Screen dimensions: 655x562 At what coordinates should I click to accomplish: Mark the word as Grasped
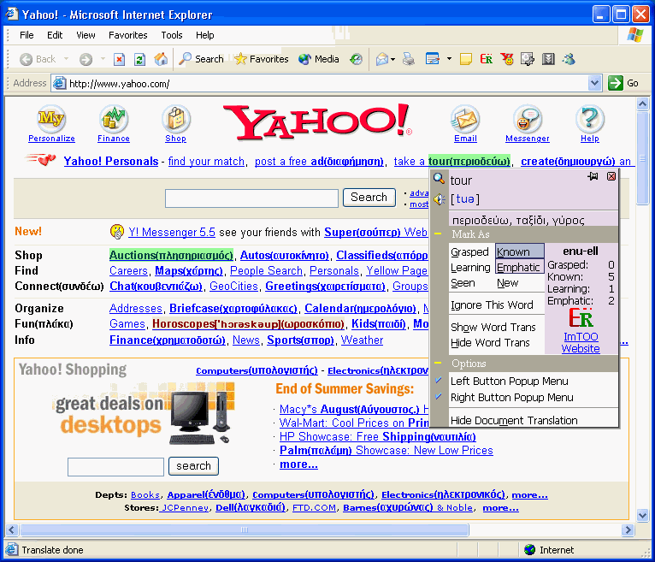[x=469, y=252]
